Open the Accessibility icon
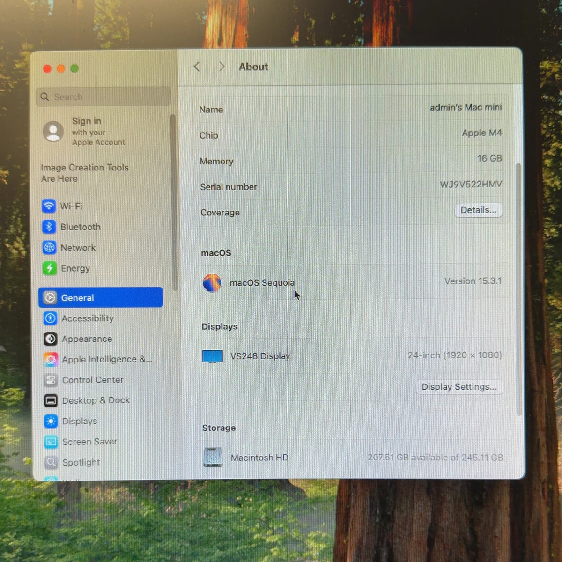The width and height of the screenshot is (562, 562). [50, 318]
